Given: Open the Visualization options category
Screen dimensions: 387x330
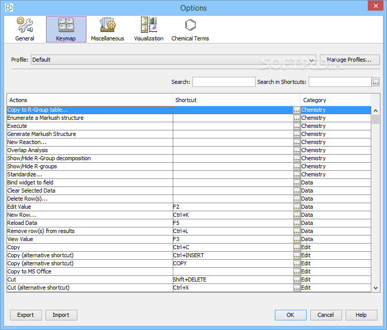Looking at the screenshot, I should click(x=149, y=29).
